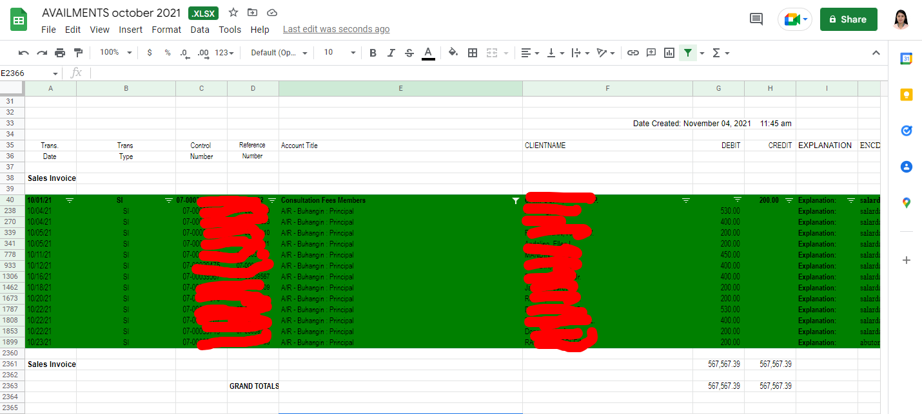Viewport: 922px width, 414px height.
Task: Format selection as percent
Action: [168, 53]
